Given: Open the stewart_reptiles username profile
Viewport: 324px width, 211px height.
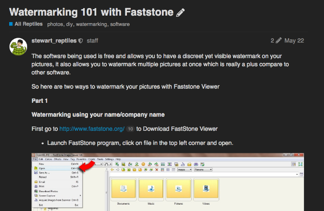Looking at the screenshot, I should pos(54,41).
